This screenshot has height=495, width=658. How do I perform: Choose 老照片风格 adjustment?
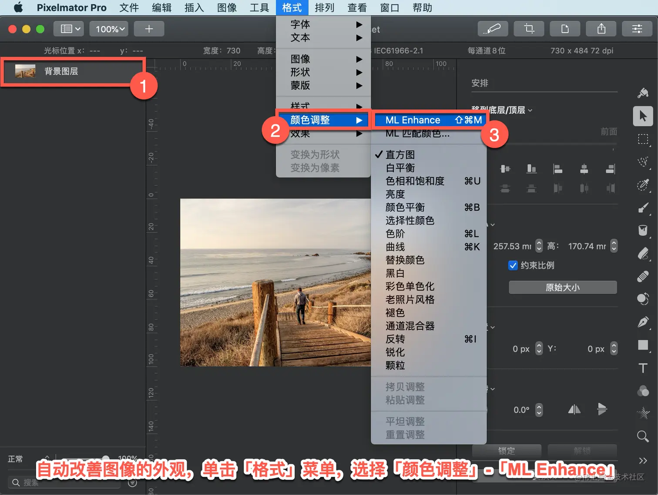[x=428, y=300]
